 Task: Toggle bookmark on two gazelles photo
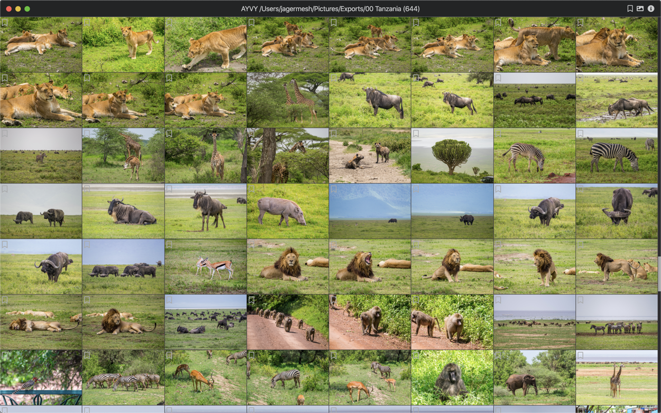click(169, 245)
